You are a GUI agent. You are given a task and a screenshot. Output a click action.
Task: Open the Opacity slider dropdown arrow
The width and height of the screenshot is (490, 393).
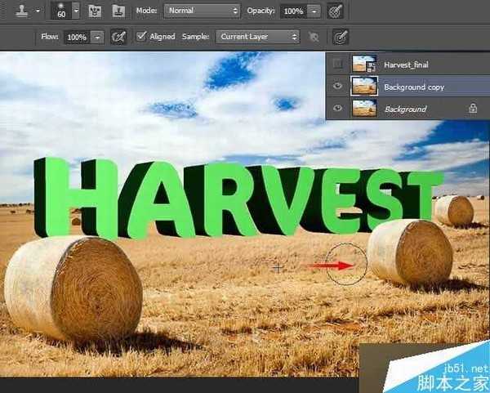click(314, 11)
